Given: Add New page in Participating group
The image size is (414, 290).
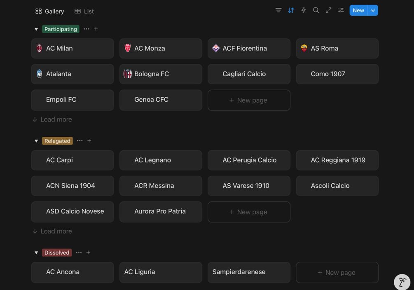Looking at the screenshot, I should [x=249, y=100].
